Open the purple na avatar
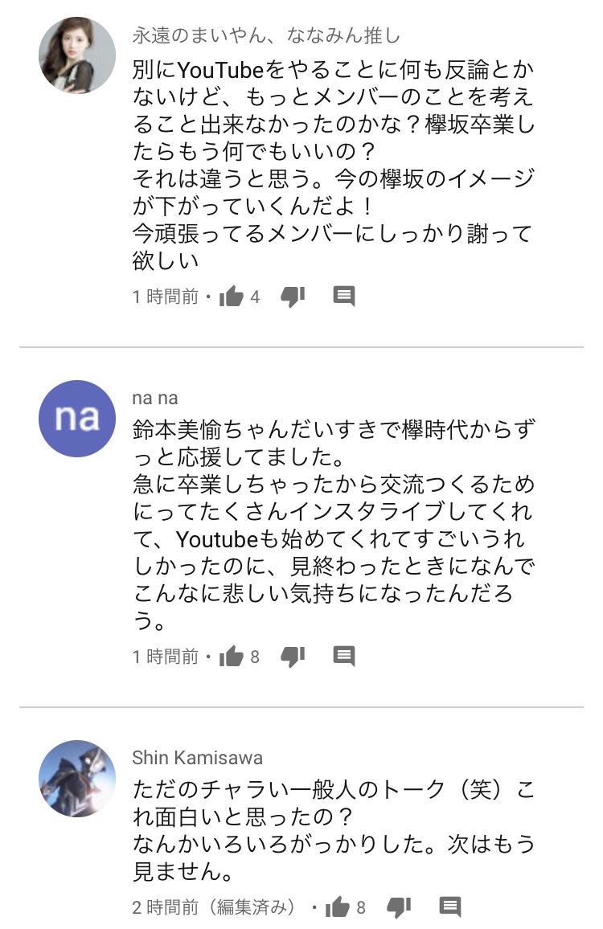603x929 pixels. pos(77,418)
